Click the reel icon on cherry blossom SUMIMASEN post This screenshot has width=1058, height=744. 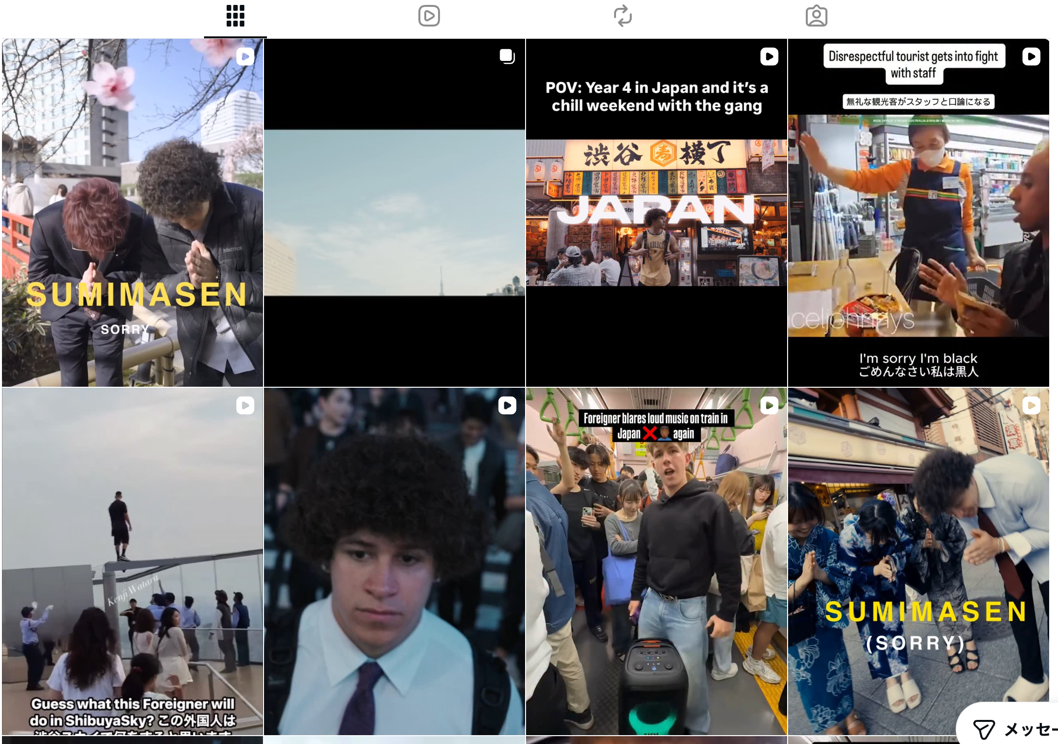245,57
